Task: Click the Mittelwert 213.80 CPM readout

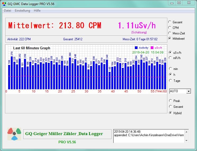Action: coord(55,25)
